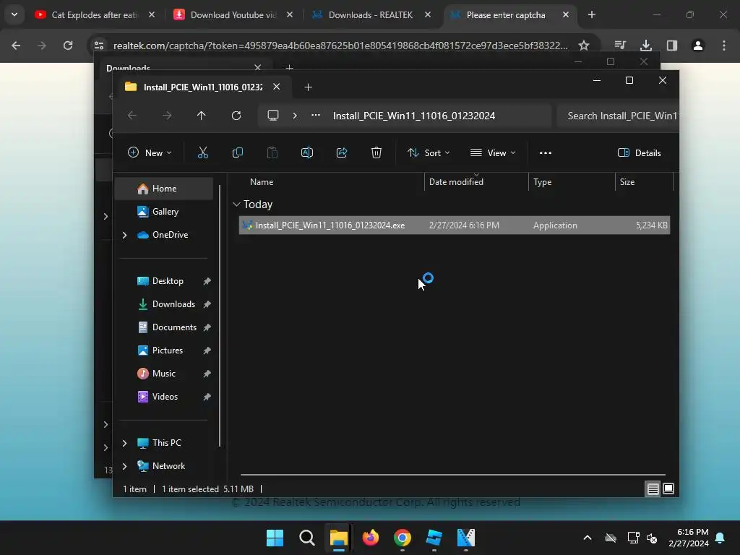
Task: Open Chrome site information icon in address bar
Action: (98, 46)
